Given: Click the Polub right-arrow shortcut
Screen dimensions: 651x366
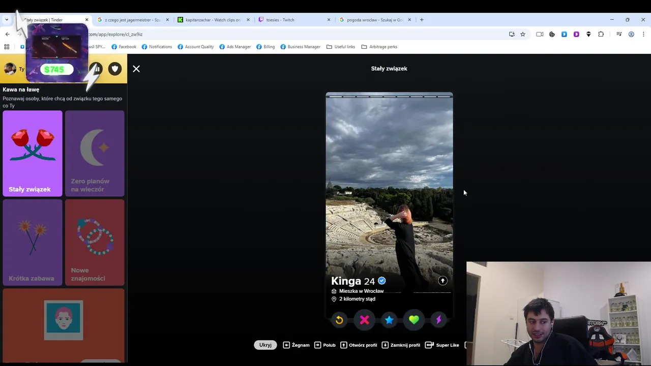Looking at the screenshot, I should pyautogui.click(x=325, y=345).
